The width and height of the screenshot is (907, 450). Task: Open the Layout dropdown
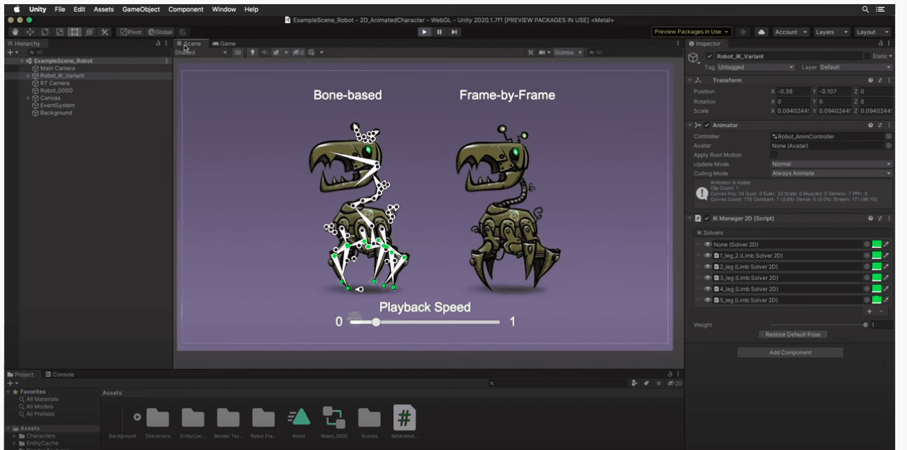pyautogui.click(x=872, y=32)
